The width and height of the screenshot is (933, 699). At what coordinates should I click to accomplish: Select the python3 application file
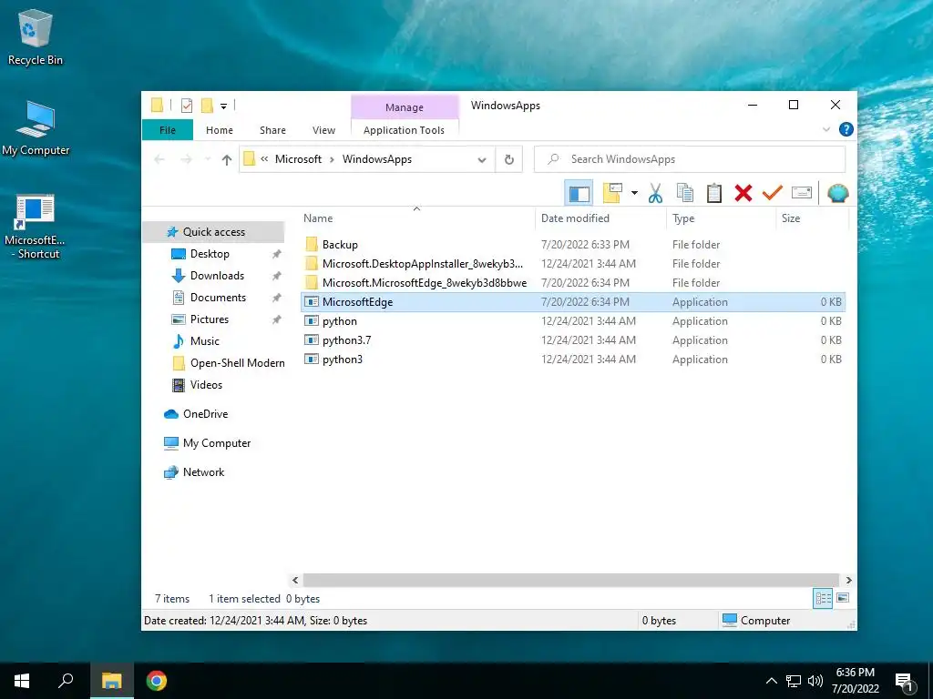[x=573, y=359]
